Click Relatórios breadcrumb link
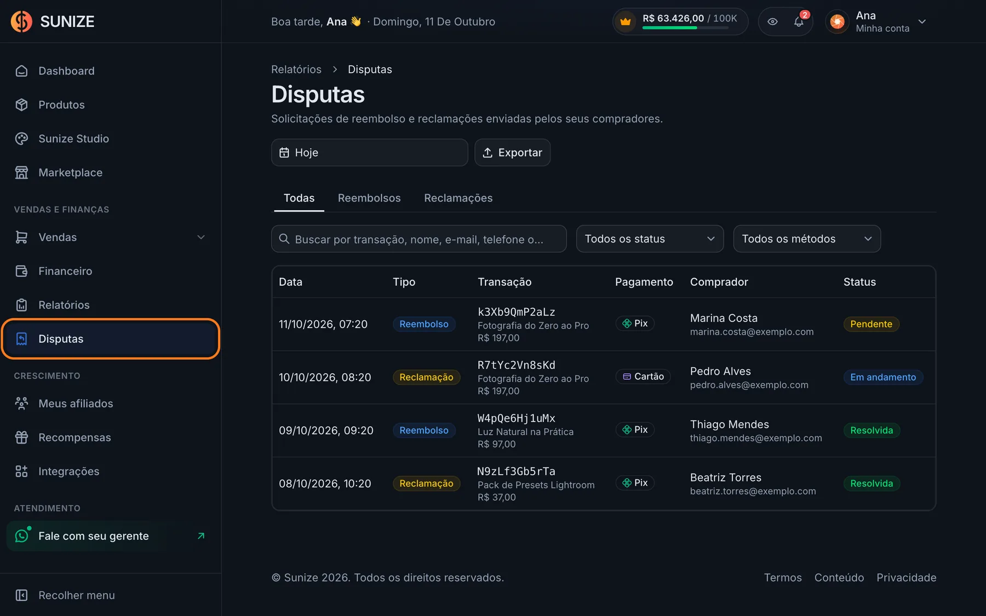Viewport: 986px width, 616px height. pyautogui.click(x=296, y=70)
